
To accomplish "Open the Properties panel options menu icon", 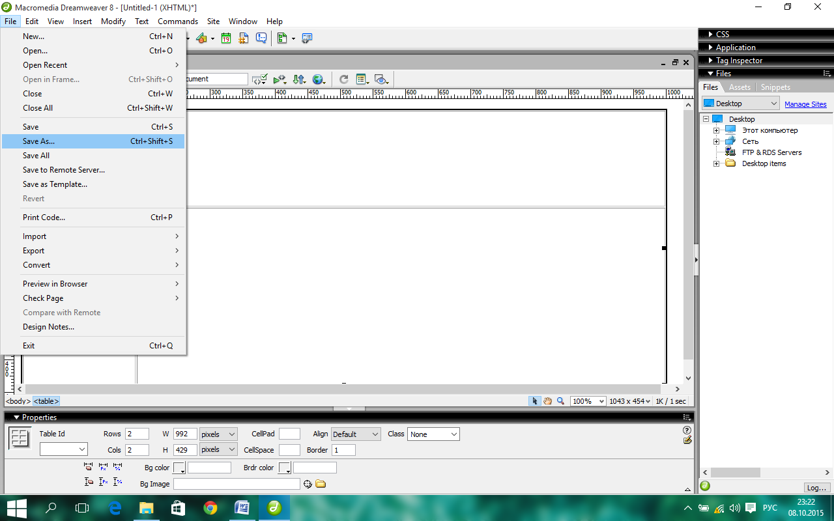I will (686, 417).
